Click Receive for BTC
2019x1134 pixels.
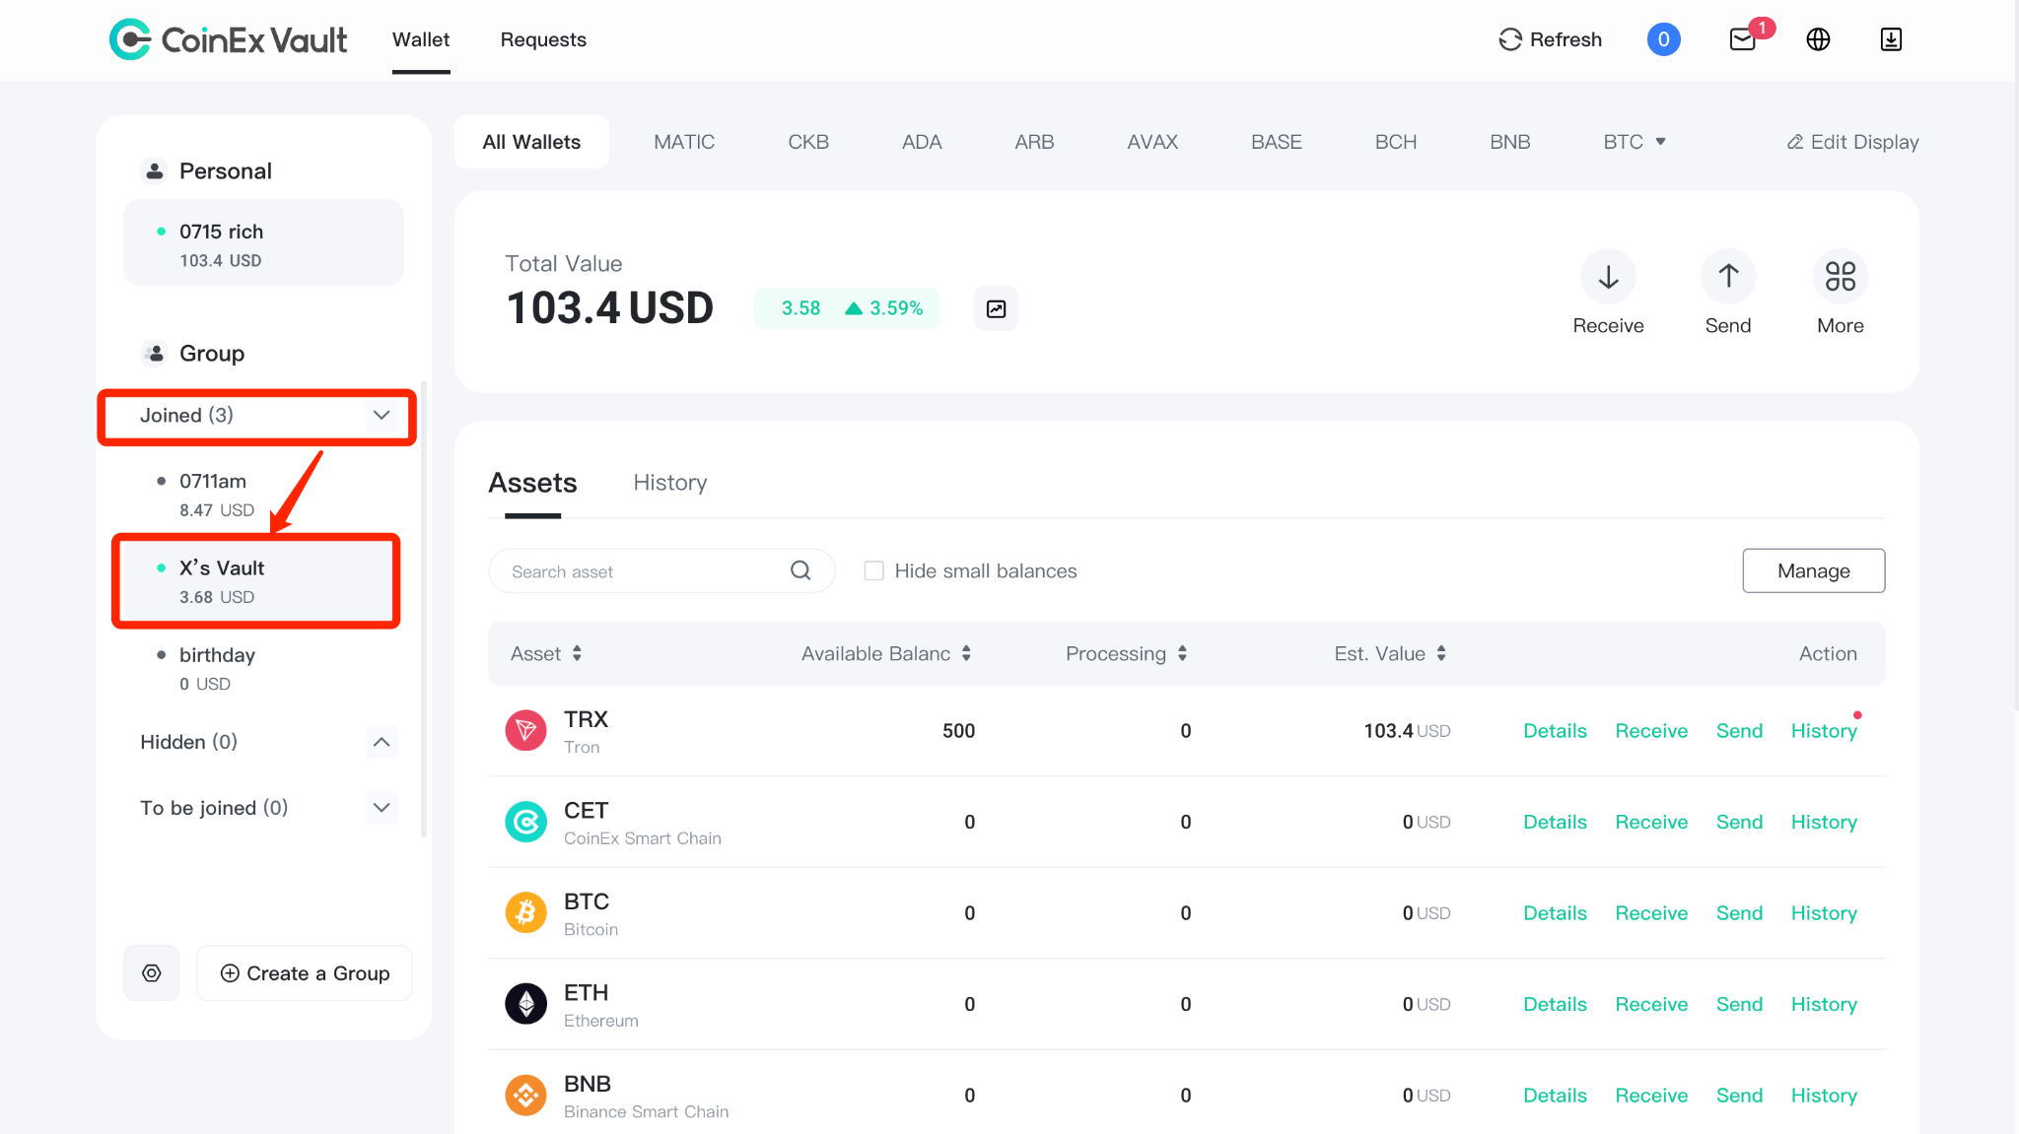click(x=1651, y=913)
